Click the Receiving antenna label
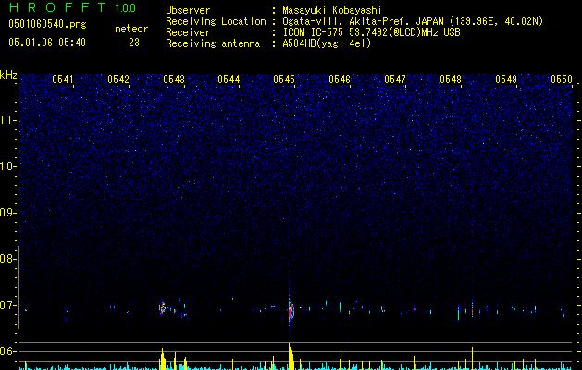 (213, 43)
